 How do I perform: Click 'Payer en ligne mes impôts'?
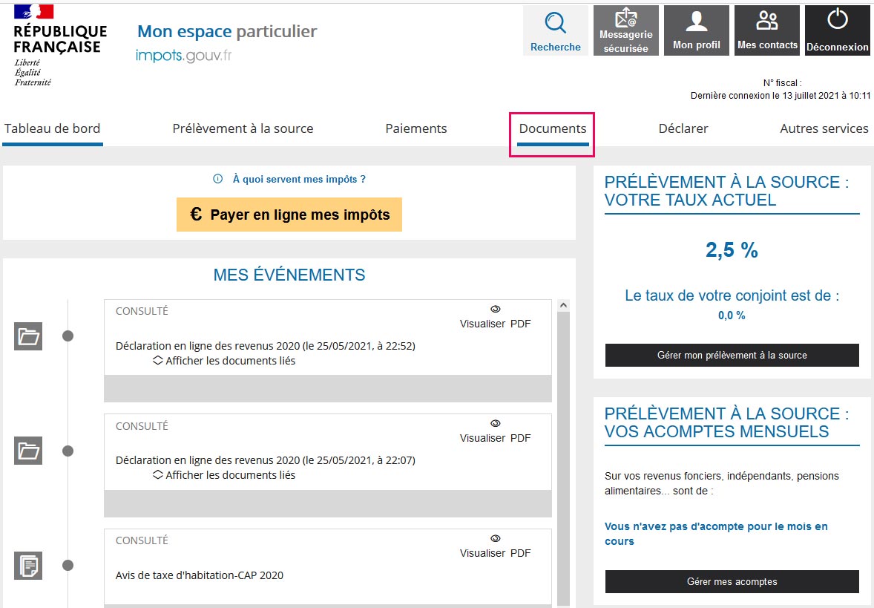(x=289, y=215)
